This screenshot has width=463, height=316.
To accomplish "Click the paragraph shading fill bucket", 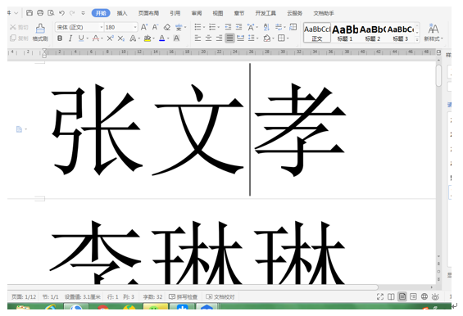I will [267, 38].
